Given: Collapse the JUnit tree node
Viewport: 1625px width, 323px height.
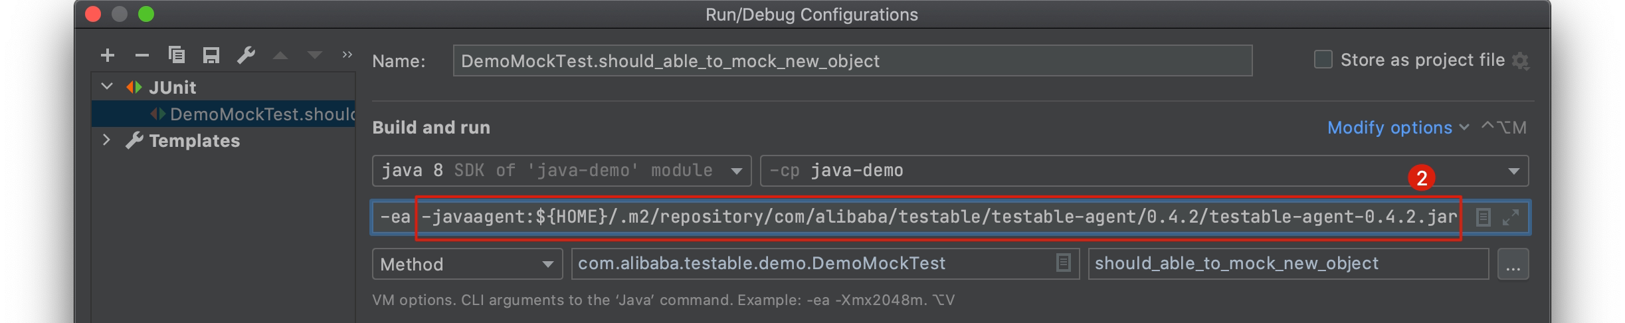Looking at the screenshot, I should tap(106, 87).
